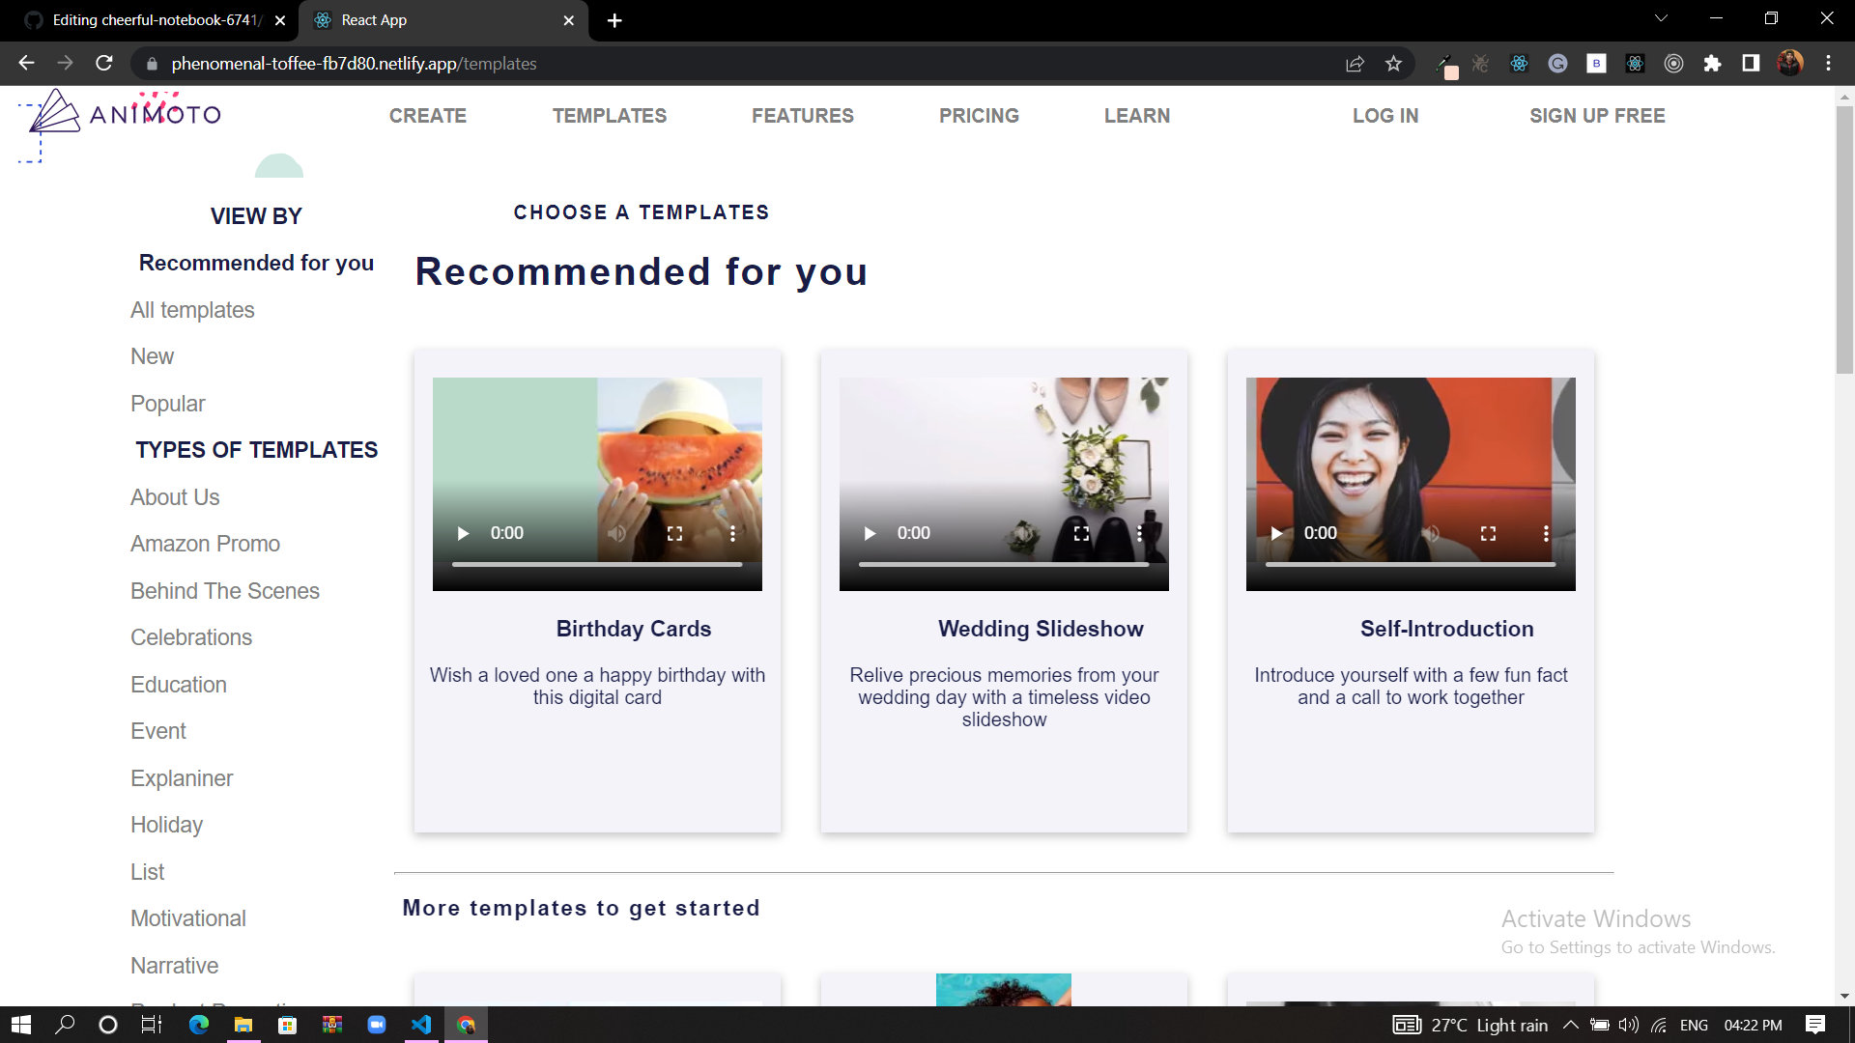
Task: Open the TEMPLATES navigation menu
Action: 610,115
